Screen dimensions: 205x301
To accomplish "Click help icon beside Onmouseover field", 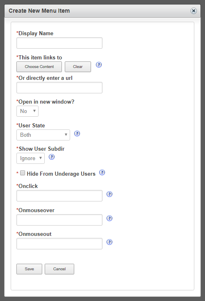I will (109, 218).
